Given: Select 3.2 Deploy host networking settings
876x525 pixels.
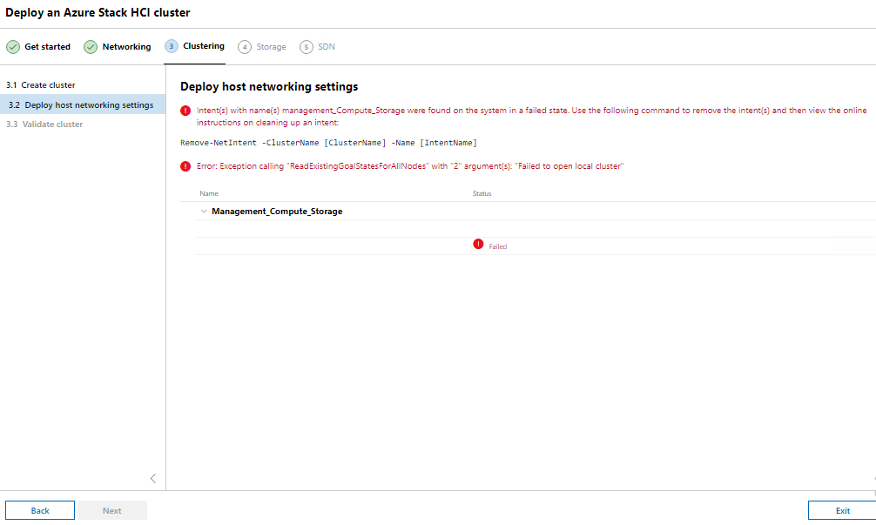Looking at the screenshot, I should (81, 105).
